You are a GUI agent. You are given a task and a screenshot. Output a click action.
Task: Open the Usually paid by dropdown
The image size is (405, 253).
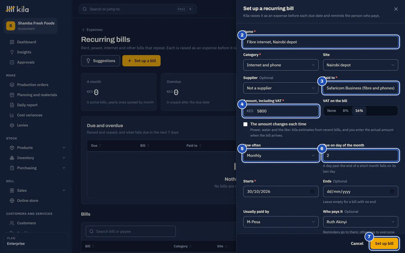pyautogui.click(x=281, y=222)
